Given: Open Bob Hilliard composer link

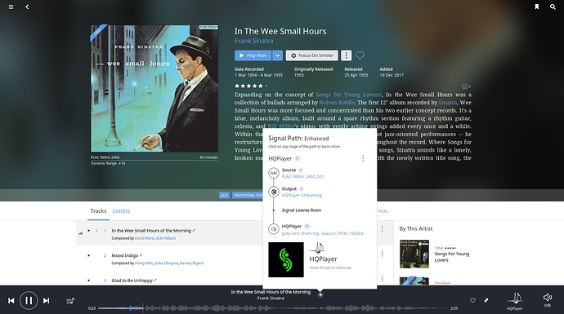Looking at the screenshot, I should tap(166, 238).
